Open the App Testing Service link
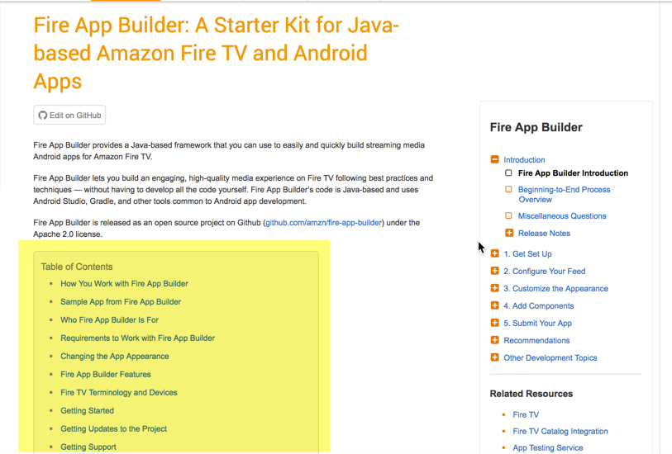Viewport: 672px width, 454px height. pos(548,447)
